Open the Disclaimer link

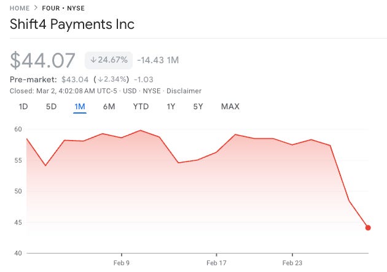point(184,91)
